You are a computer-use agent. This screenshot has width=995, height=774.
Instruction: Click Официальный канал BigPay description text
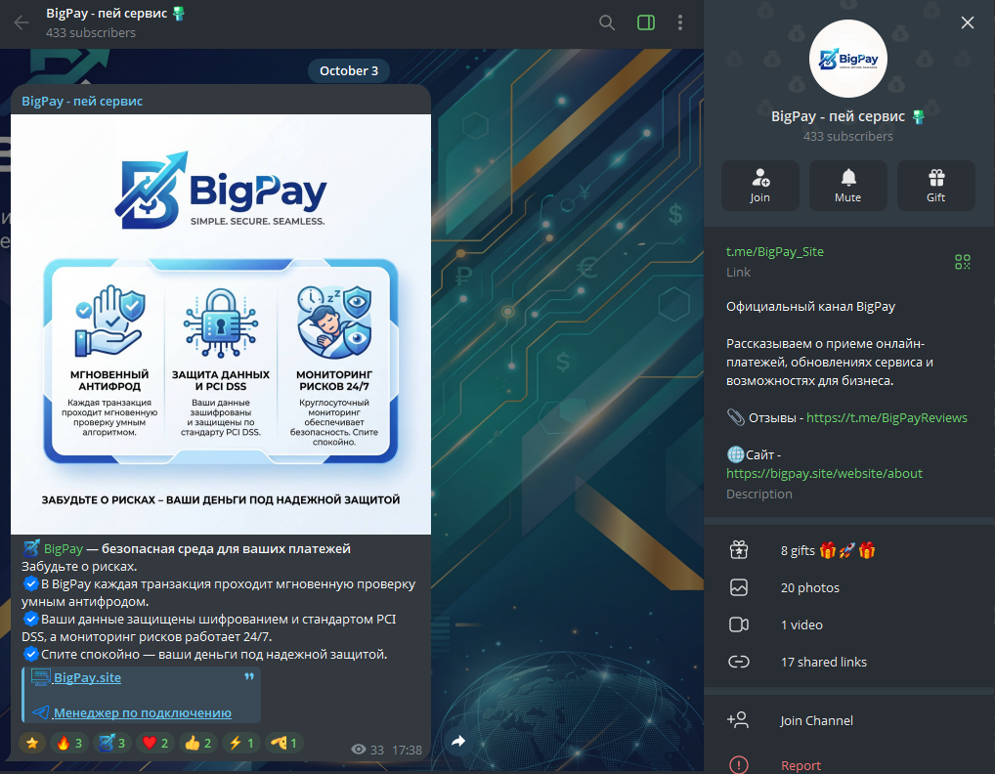[810, 307]
